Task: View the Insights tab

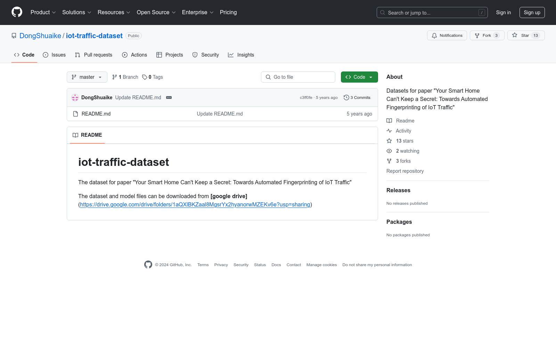Action: pos(241,55)
